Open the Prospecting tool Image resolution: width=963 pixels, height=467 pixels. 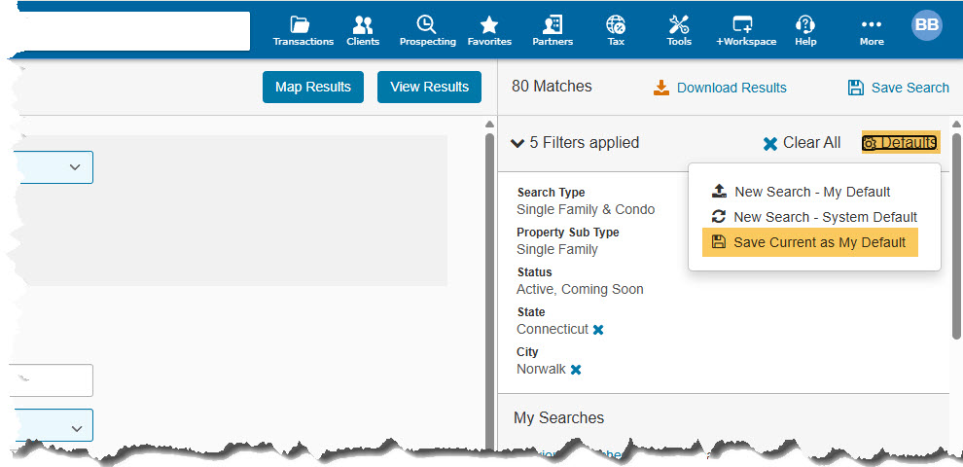[x=427, y=31]
